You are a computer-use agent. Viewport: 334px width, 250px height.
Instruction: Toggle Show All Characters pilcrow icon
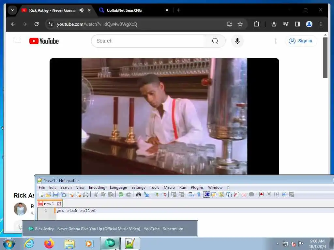point(199,195)
